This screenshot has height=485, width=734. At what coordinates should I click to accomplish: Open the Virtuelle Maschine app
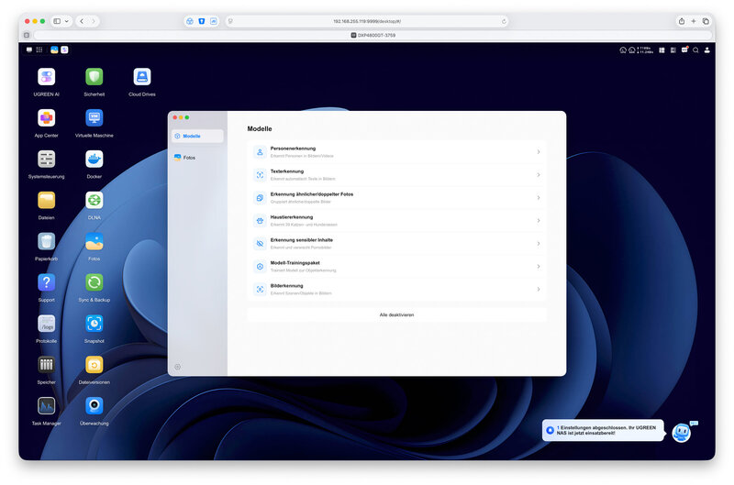(95, 118)
